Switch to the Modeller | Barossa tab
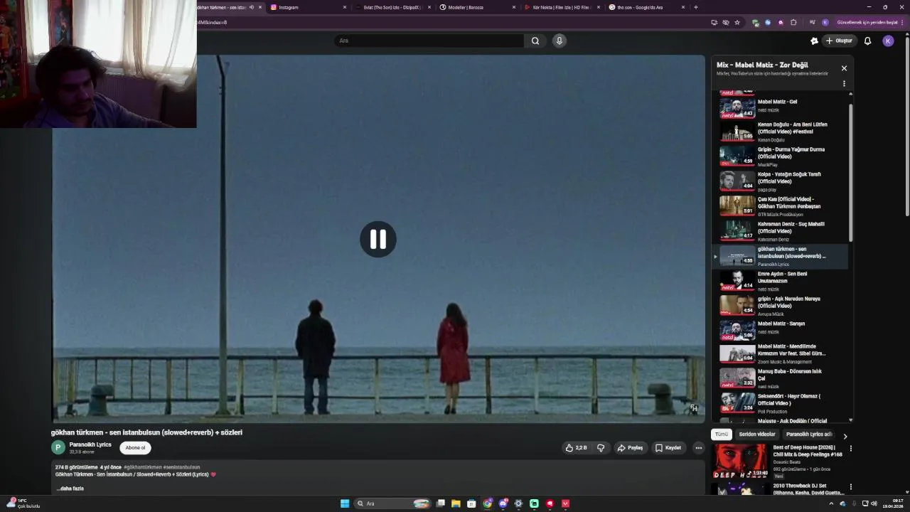 [x=476, y=7]
